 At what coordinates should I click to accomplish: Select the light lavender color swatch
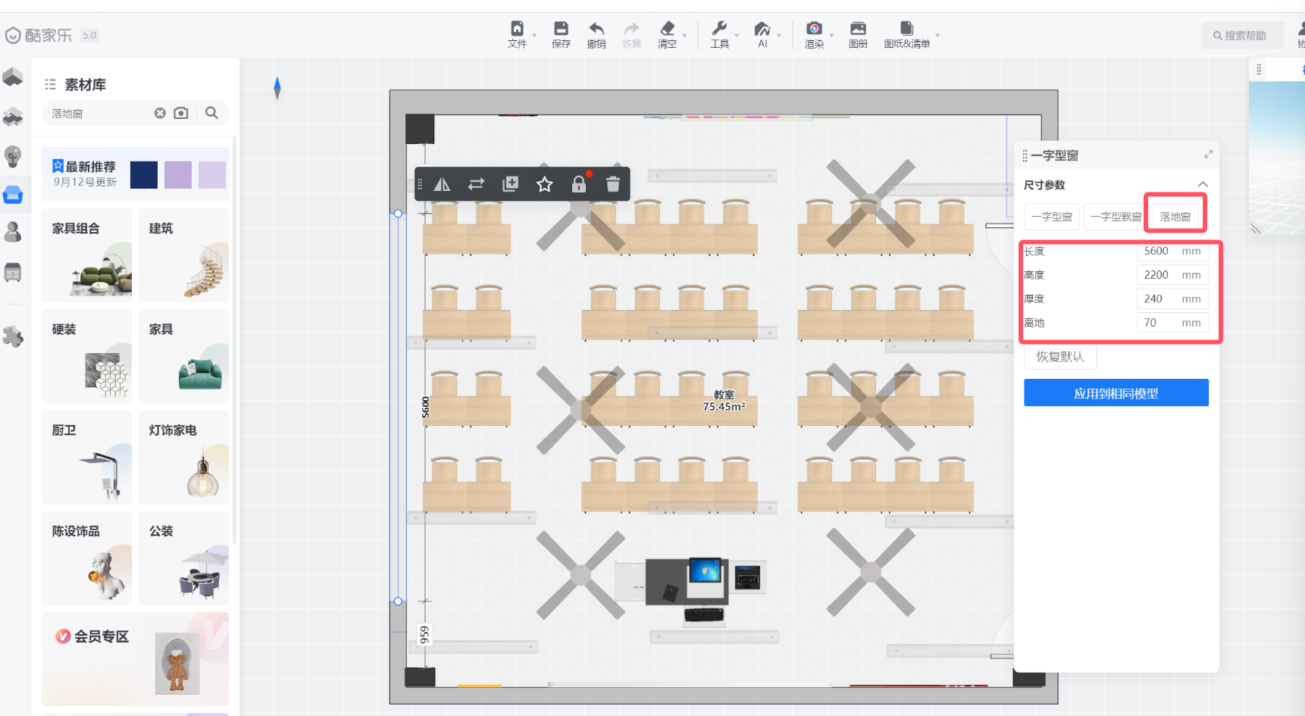(x=212, y=174)
